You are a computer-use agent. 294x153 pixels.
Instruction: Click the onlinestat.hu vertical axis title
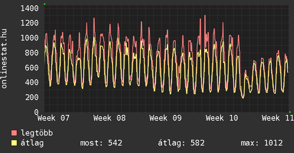[5, 59]
